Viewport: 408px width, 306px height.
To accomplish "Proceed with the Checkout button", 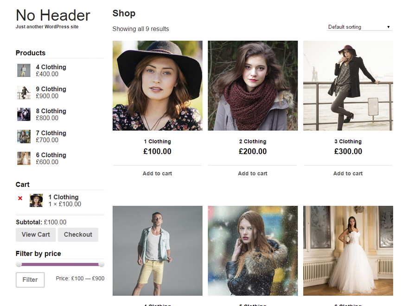I will 78,235.
